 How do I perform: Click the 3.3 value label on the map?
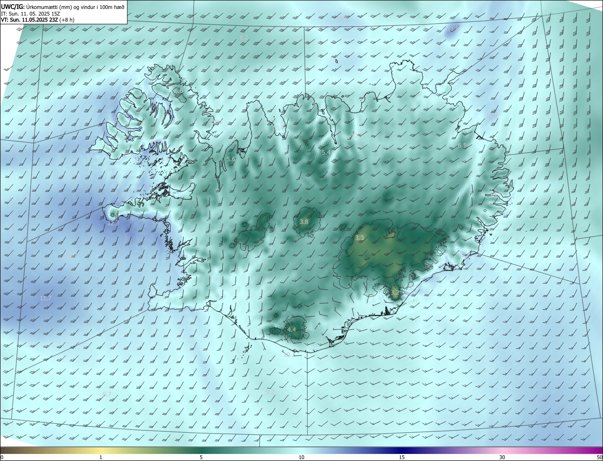359,238
